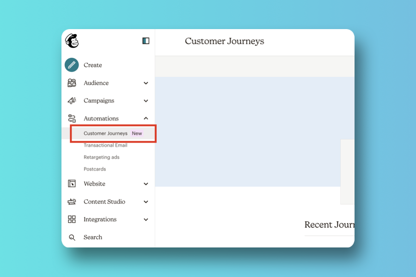This screenshot has height=277, width=416.
Task: Open the Search label in sidebar
Action: 93,237
